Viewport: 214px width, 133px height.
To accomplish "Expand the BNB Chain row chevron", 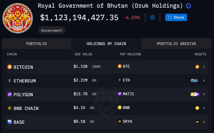I will pos(204,108).
